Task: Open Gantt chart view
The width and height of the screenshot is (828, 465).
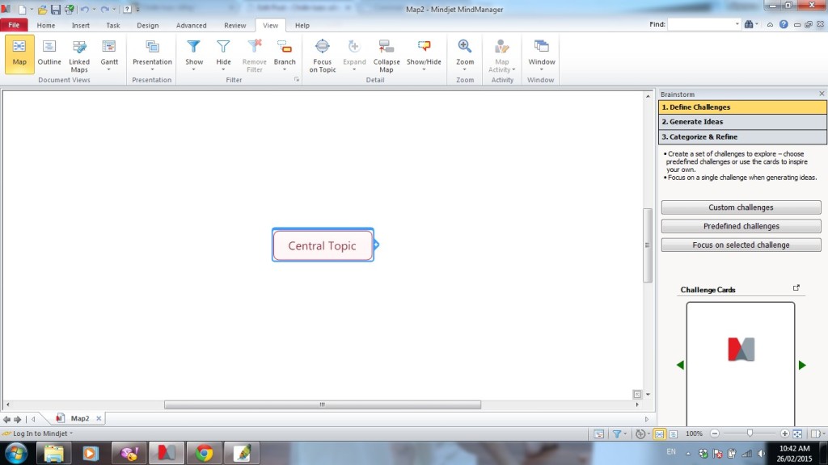Action: [x=109, y=52]
